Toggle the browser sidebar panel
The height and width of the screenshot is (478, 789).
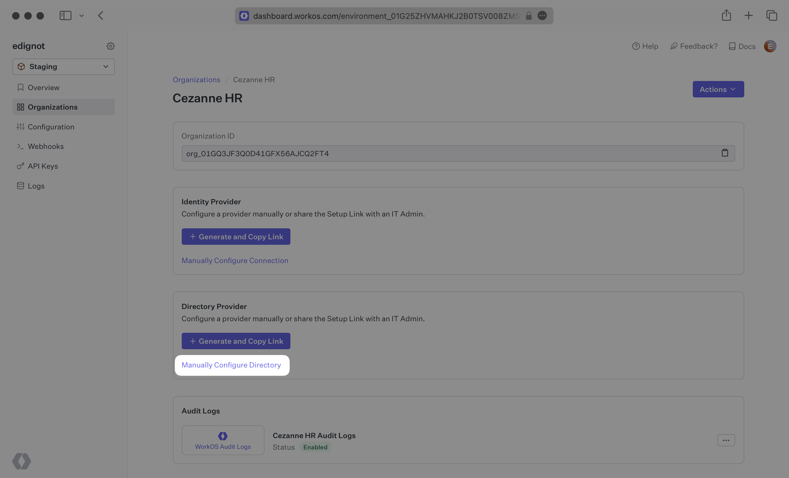[65, 16]
